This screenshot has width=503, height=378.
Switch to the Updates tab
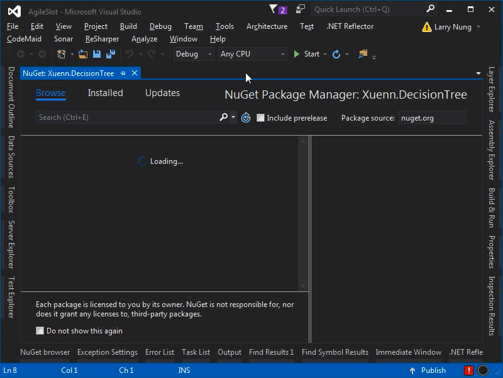(x=162, y=93)
